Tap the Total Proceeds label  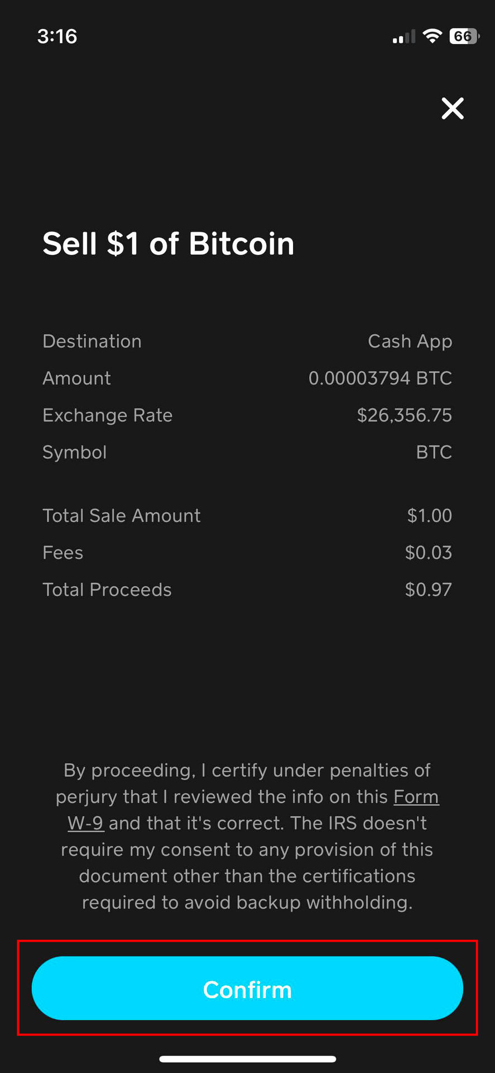click(x=107, y=590)
